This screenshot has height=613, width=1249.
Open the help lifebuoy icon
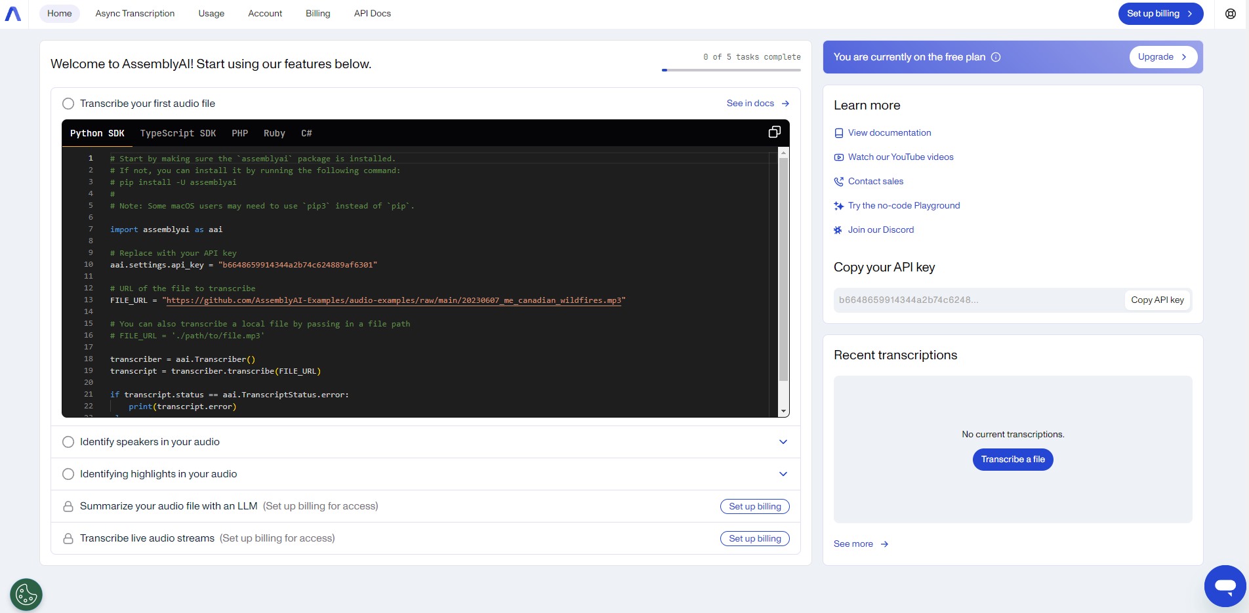pyautogui.click(x=1231, y=14)
